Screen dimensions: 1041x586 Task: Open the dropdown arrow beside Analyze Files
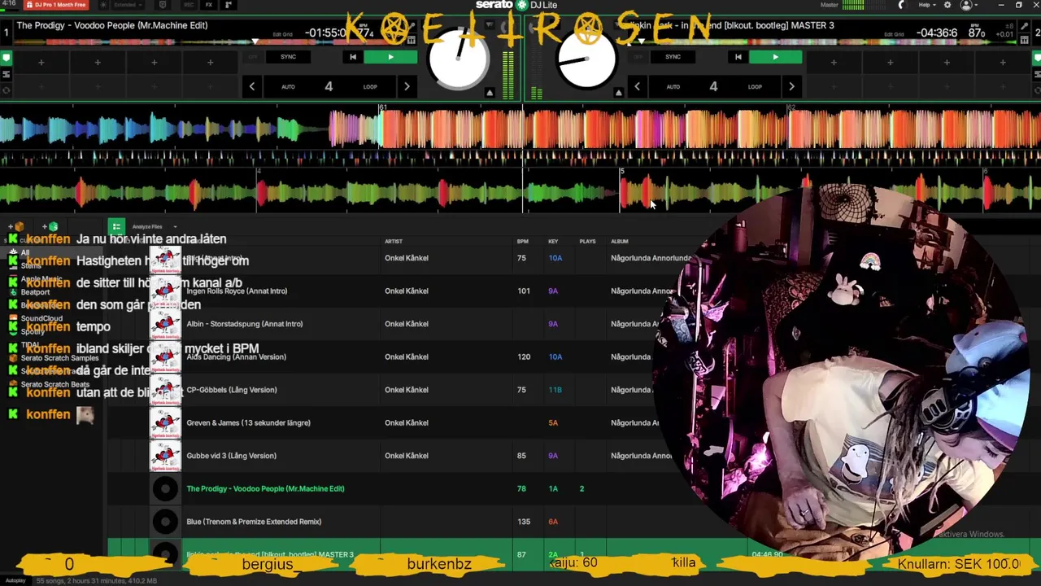coord(175,227)
